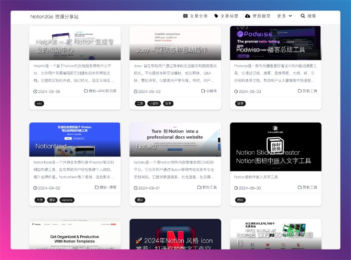Switch to the 文章标签 menu item

(x=229, y=16)
